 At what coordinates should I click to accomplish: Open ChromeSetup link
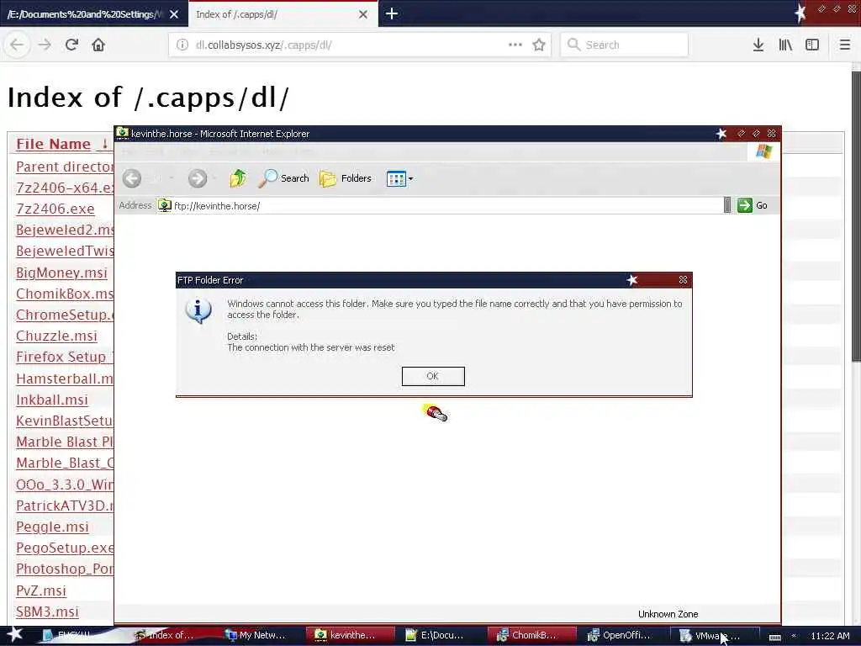[x=65, y=315]
